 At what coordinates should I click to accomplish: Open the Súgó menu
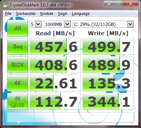click(x=62, y=14)
